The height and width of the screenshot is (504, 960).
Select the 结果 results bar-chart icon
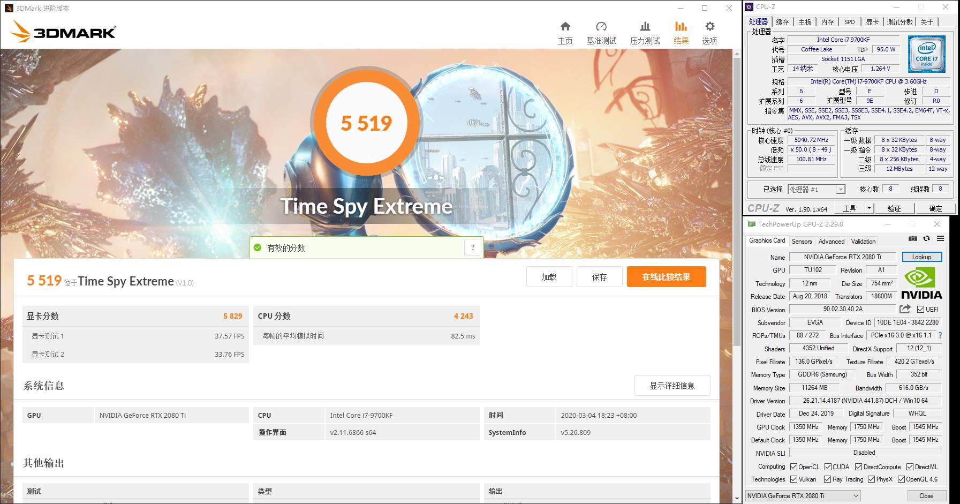(x=681, y=26)
